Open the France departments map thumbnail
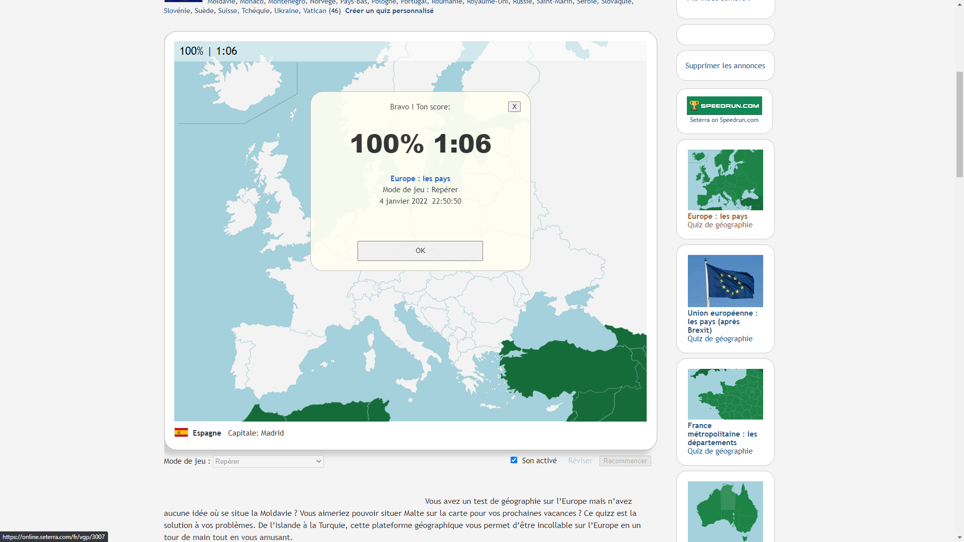The image size is (964, 542). [x=725, y=394]
